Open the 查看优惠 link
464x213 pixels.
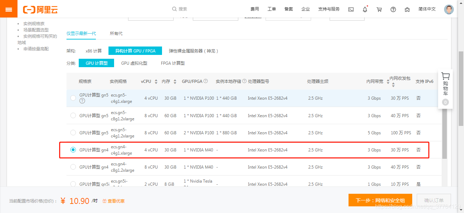pos(114,201)
